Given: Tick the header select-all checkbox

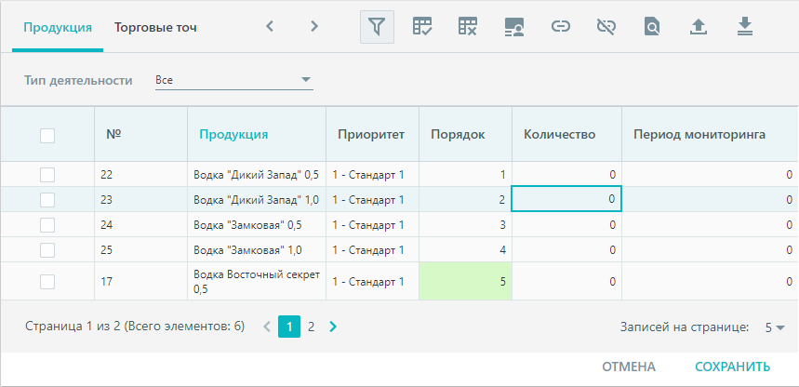Looking at the screenshot, I should point(47,136).
